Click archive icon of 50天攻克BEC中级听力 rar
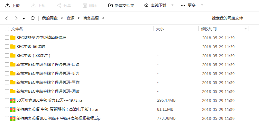The image size is (259, 133). pos(13,100)
